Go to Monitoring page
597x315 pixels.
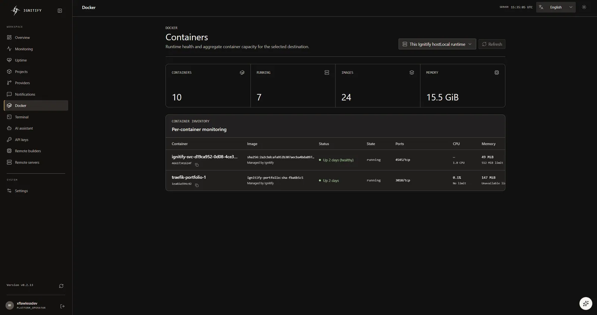[x=36, y=49]
